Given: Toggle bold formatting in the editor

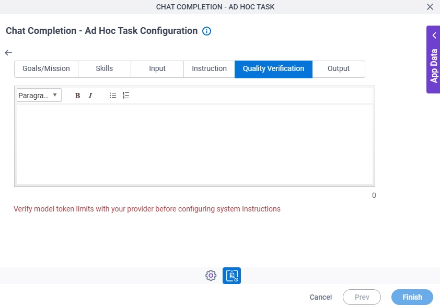Looking at the screenshot, I should point(78,96).
